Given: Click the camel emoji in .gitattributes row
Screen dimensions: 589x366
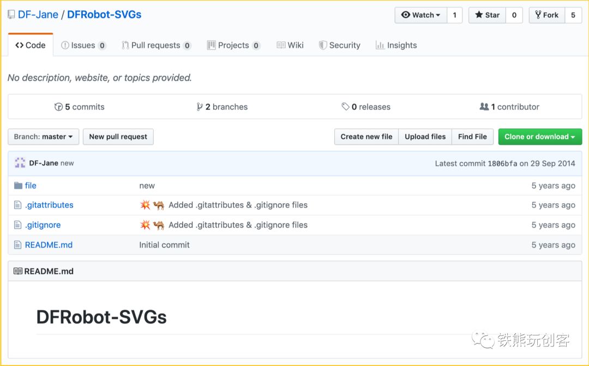Looking at the screenshot, I should (159, 205).
